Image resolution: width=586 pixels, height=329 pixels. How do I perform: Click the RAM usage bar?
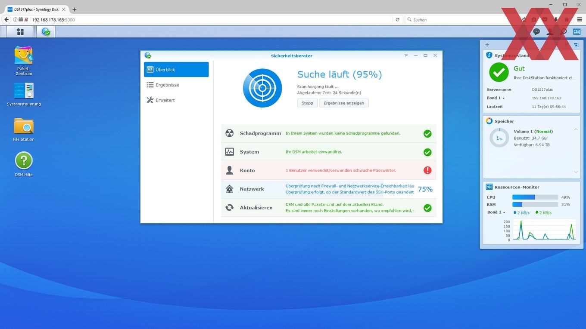coord(535,205)
